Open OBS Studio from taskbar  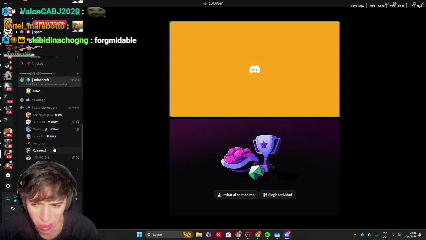pos(248,235)
